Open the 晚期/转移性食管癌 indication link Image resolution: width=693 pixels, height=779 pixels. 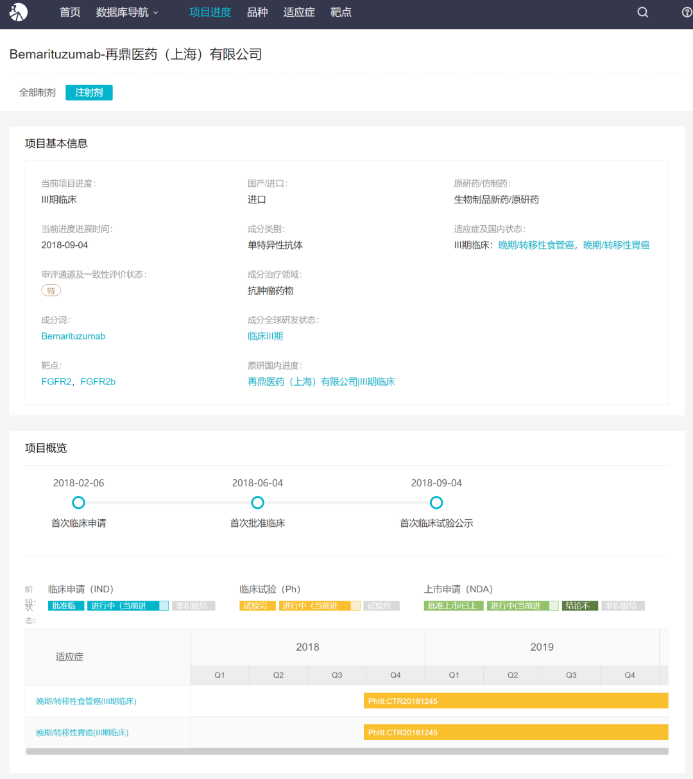[x=536, y=245]
